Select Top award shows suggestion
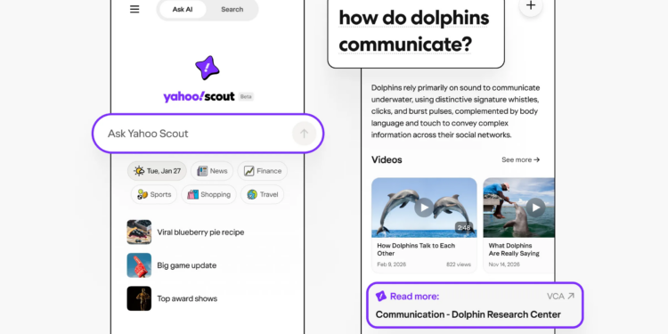Image resolution: width=668 pixels, height=334 pixels. tap(187, 298)
